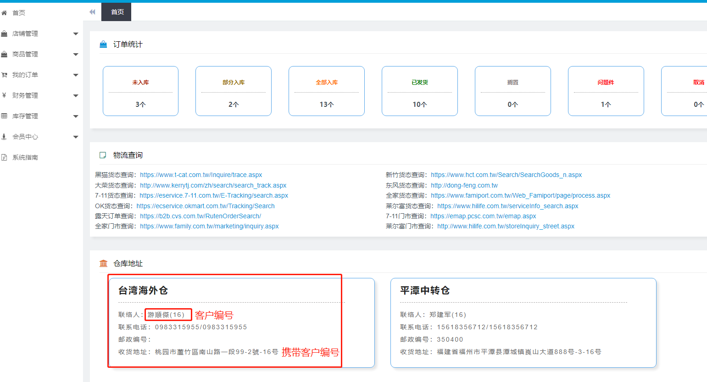Click the 台湾海外仓 heading
Screen dimensions: 707x382
[x=143, y=290]
